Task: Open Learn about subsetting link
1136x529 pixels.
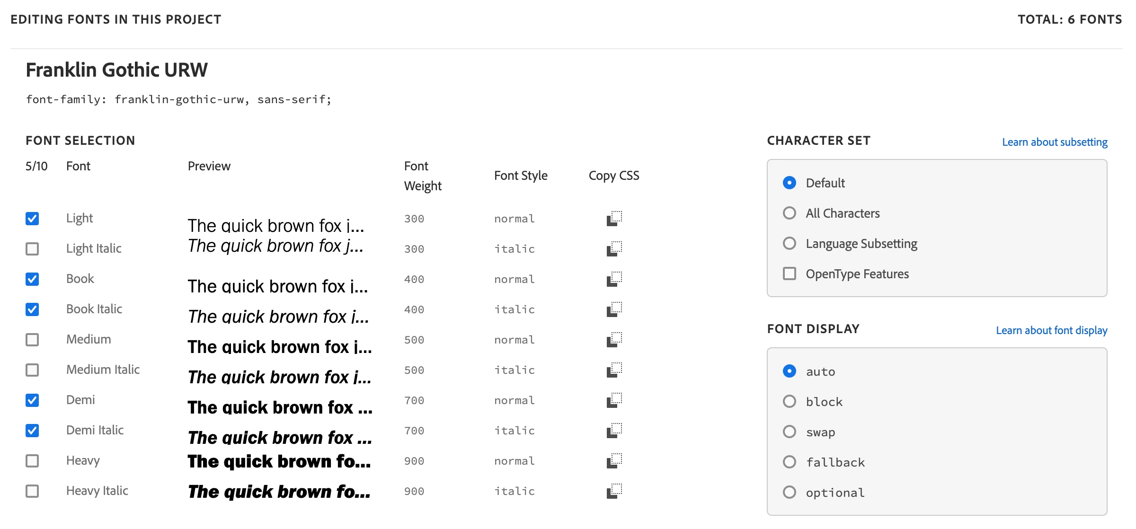Action: click(x=1055, y=142)
